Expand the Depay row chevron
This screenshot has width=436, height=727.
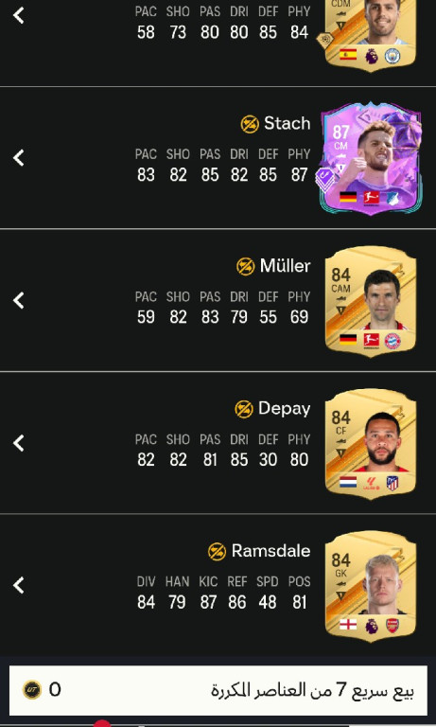[x=19, y=443]
